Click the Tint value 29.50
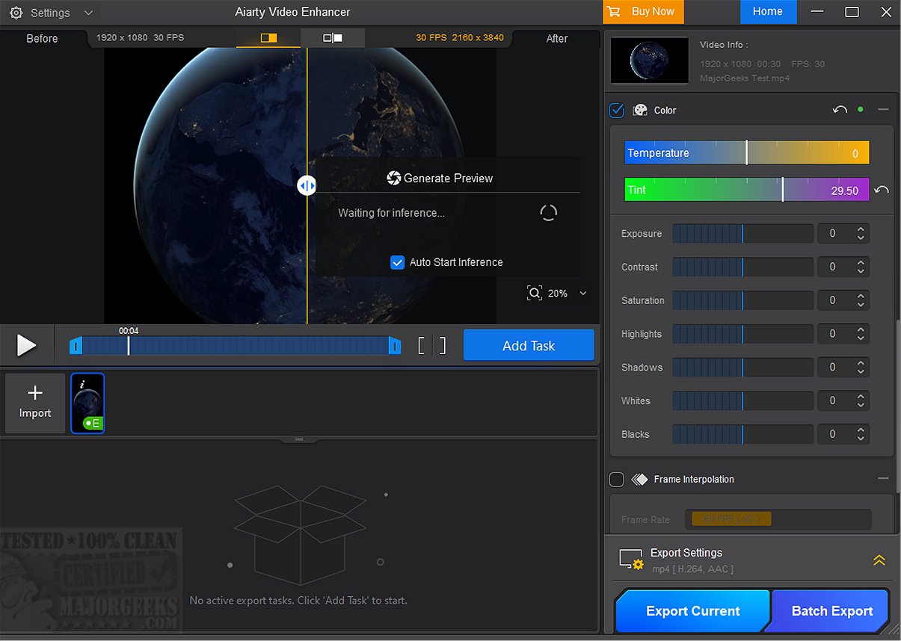901x641 pixels. coord(844,191)
